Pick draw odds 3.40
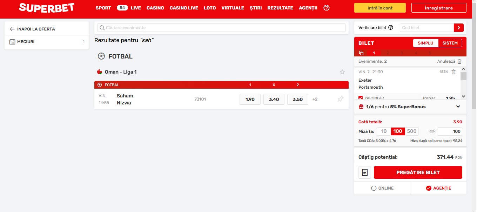This screenshot has width=477, height=212. (274, 99)
